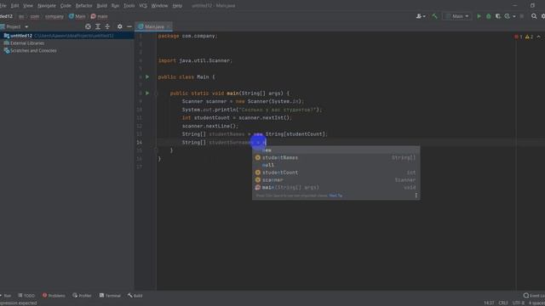The image size is (545, 306).
Task: Hide the Project tool window
Action: [x=129, y=26]
